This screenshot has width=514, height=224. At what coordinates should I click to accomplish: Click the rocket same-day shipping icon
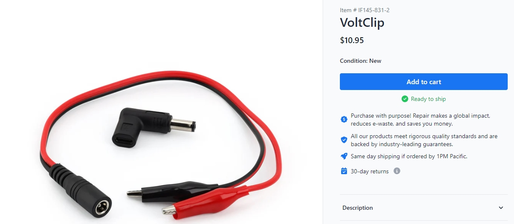344,156
